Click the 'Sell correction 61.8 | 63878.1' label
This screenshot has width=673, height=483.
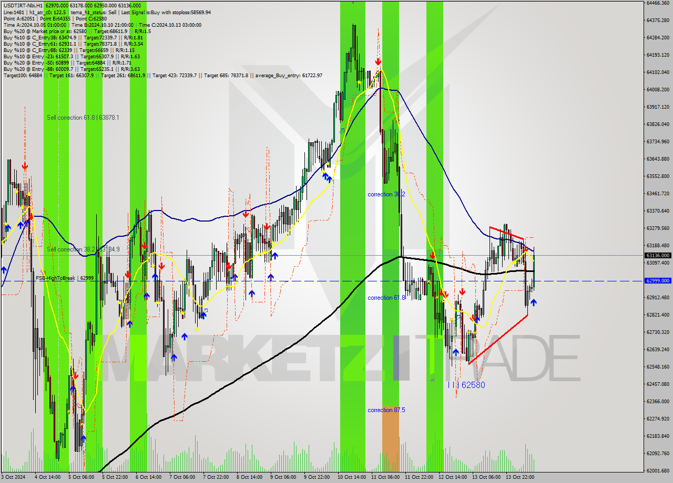[x=83, y=118]
